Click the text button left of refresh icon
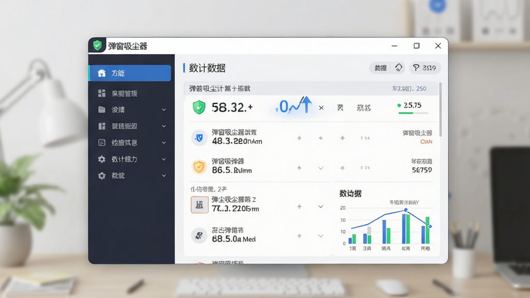 pyautogui.click(x=380, y=68)
